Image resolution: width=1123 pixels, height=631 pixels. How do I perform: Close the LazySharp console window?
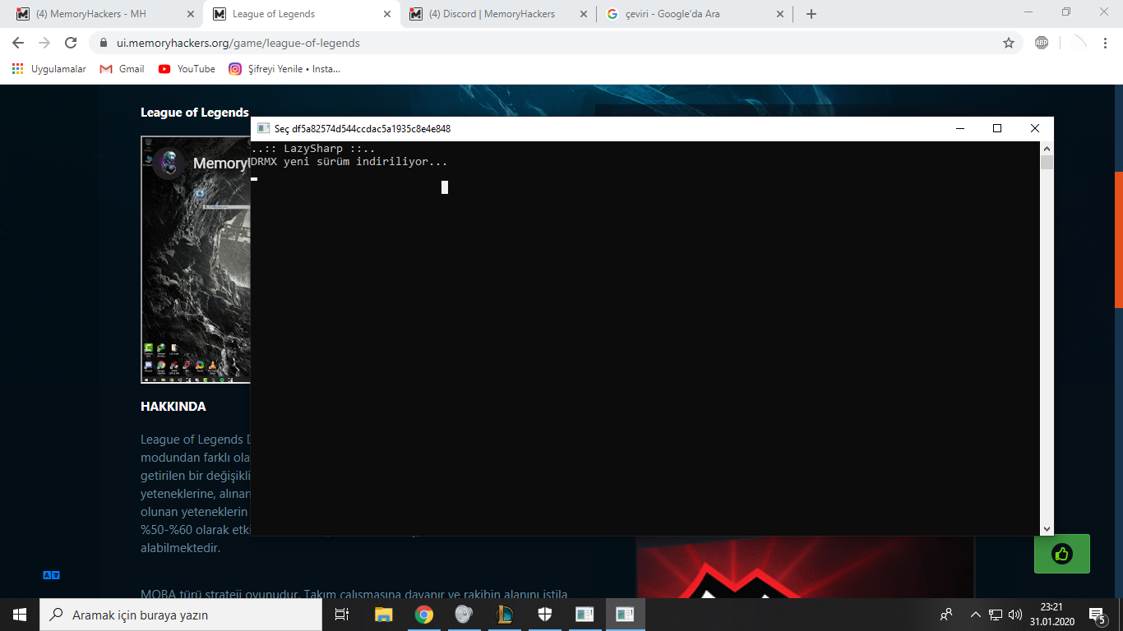[x=1035, y=128]
